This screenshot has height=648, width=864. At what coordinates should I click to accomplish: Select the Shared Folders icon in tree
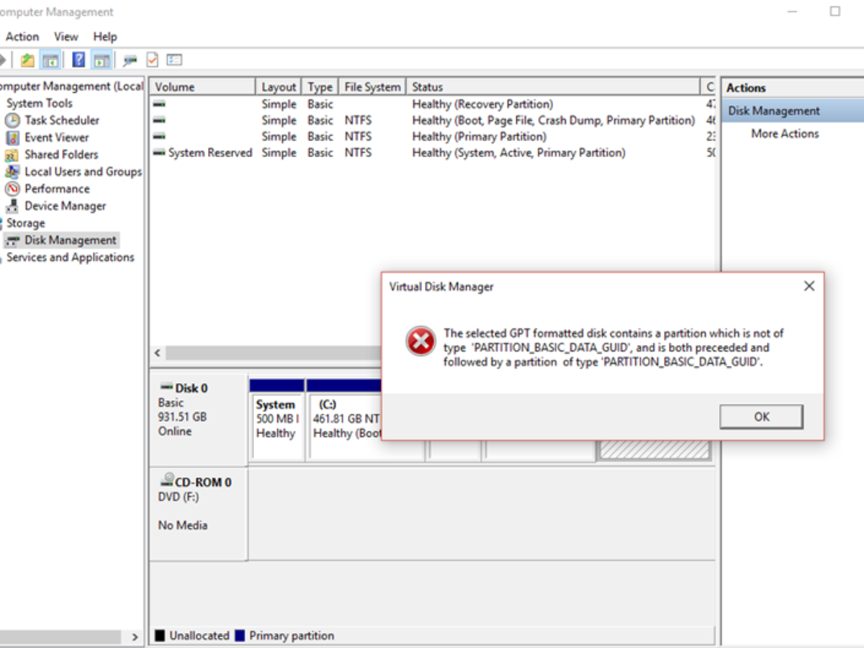[12, 155]
